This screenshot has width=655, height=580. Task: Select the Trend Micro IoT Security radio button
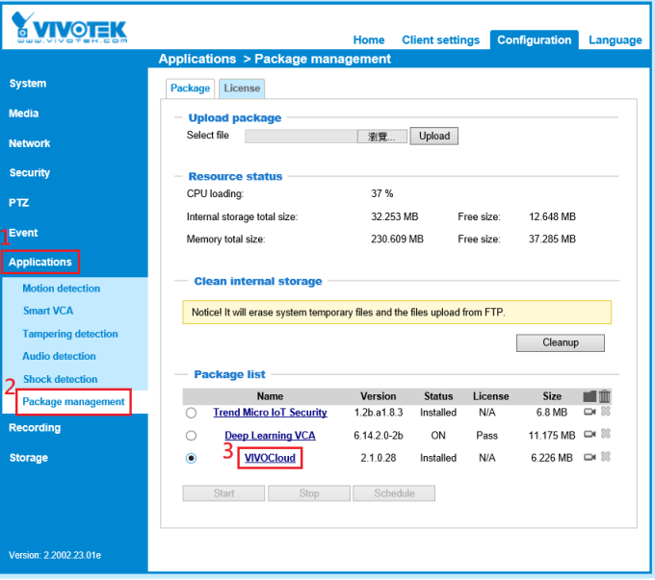[x=191, y=414]
